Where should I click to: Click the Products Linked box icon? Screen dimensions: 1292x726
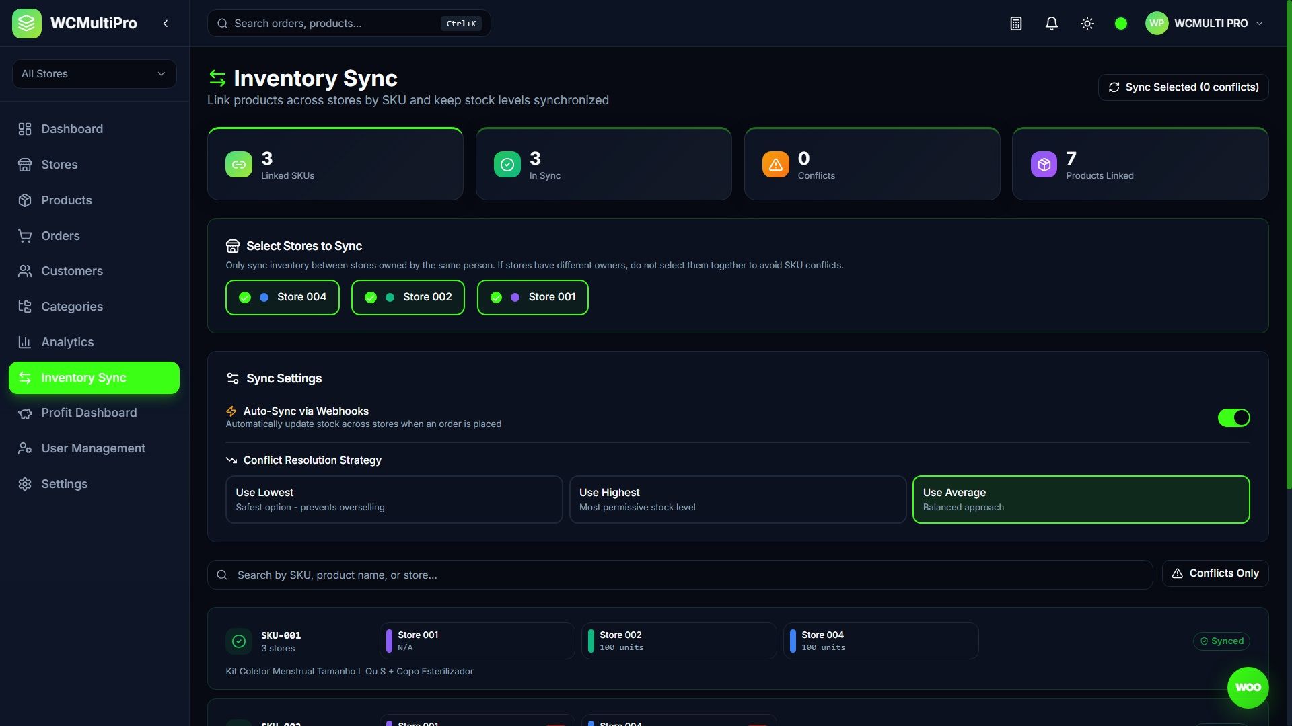pyautogui.click(x=1044, y=165)
